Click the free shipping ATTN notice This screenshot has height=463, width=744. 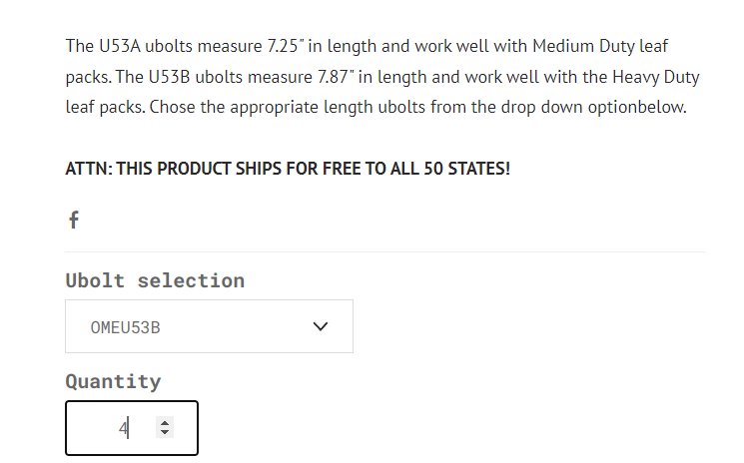tap(288, 169)
